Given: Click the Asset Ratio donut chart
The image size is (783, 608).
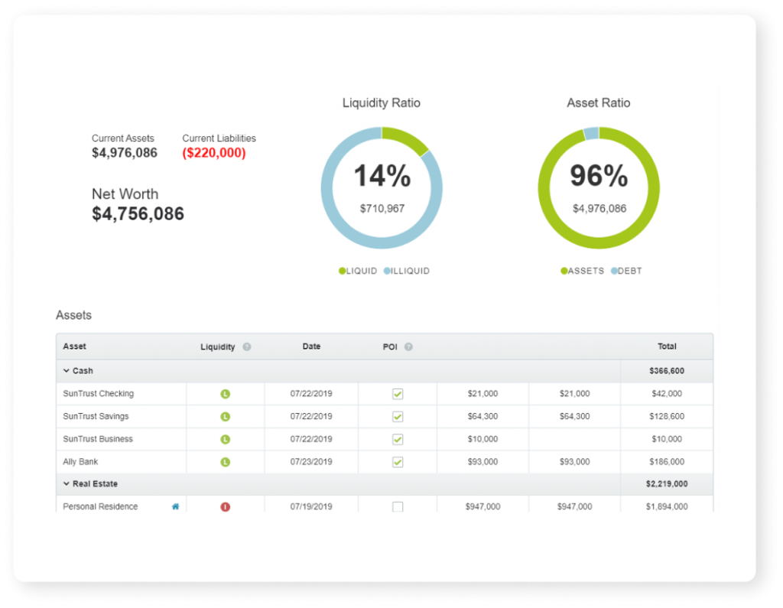Looking at the screenshot, I should pos(599,188).
